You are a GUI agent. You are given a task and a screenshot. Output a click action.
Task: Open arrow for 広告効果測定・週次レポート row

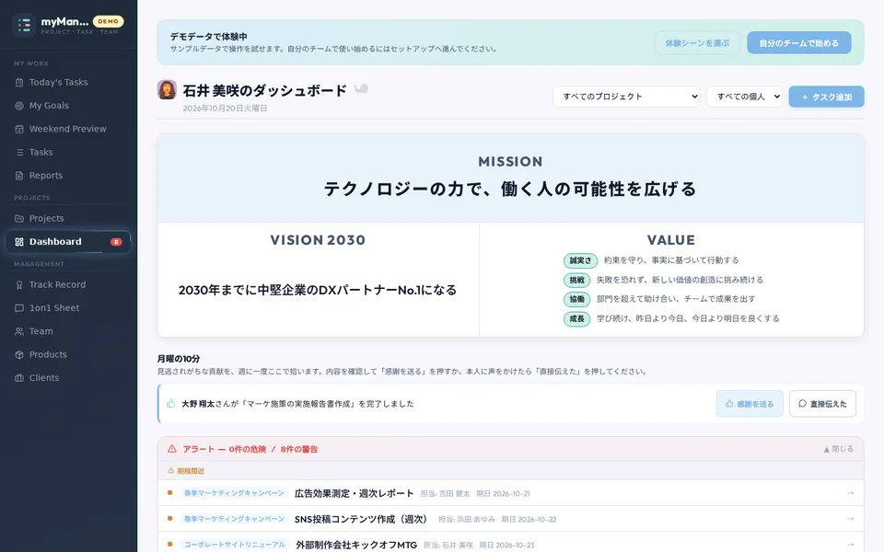tap(850, 493)
